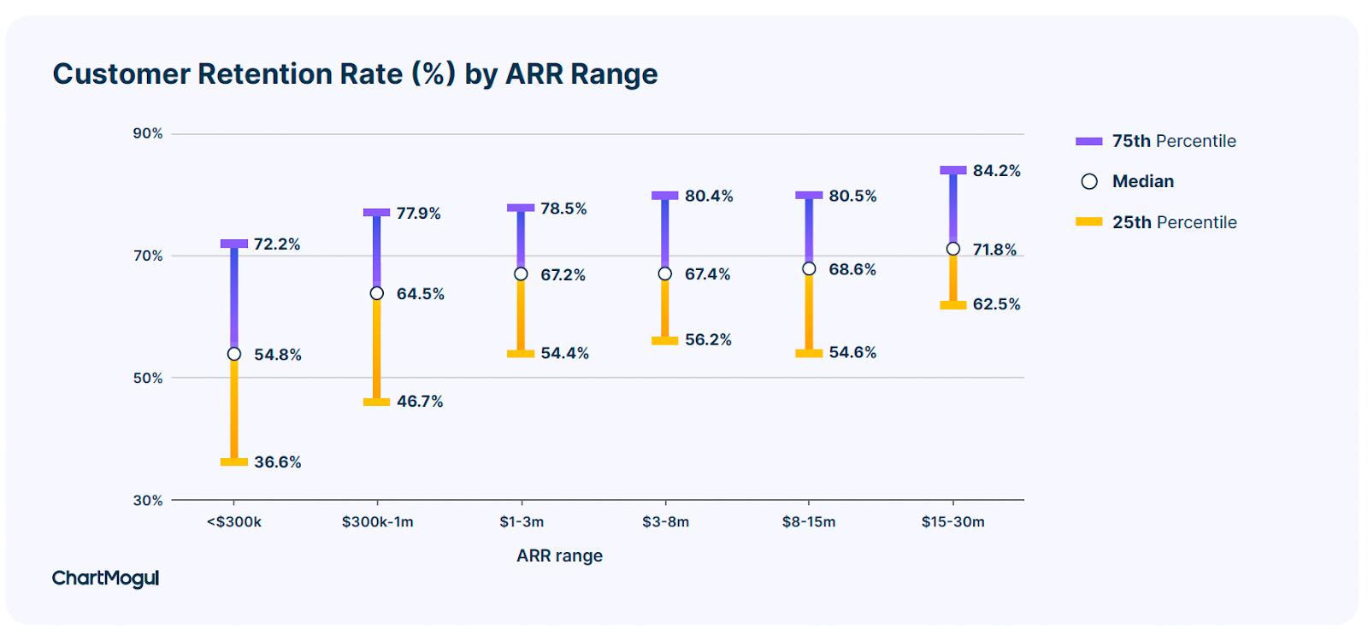
Task: Select the $1-3m median circle
Action: 521,274
